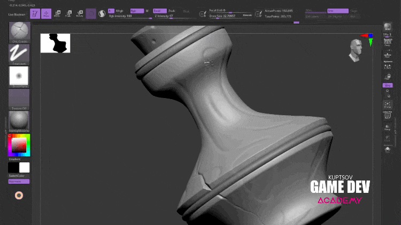Image resolution: width=401 pixels, height=225 pixels.
Task: Open the FreeHand stroke selector
Action: tap(19, 55)
